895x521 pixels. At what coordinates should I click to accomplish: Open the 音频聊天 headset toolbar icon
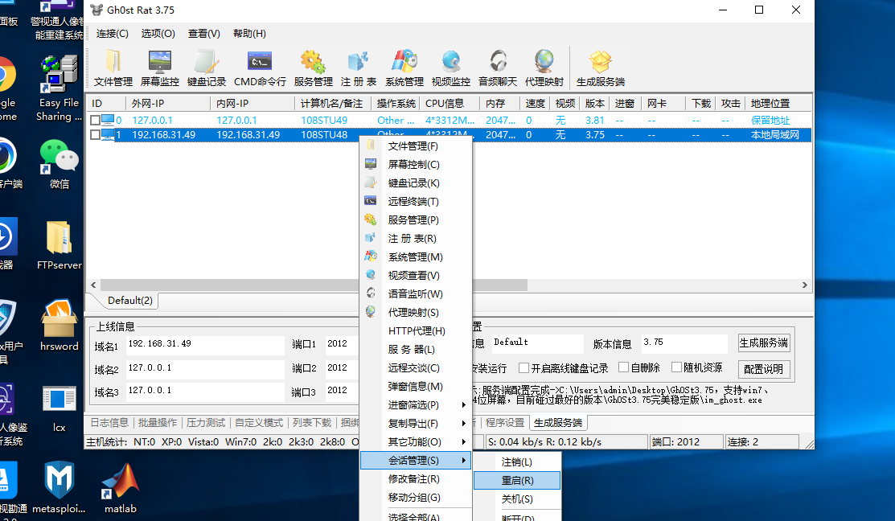pyautogui.click(x=498, y=68)
